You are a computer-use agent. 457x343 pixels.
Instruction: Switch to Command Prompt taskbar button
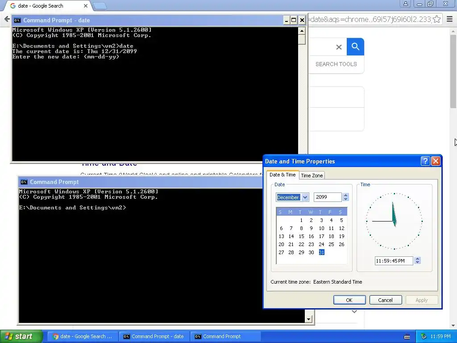[225, 336]
